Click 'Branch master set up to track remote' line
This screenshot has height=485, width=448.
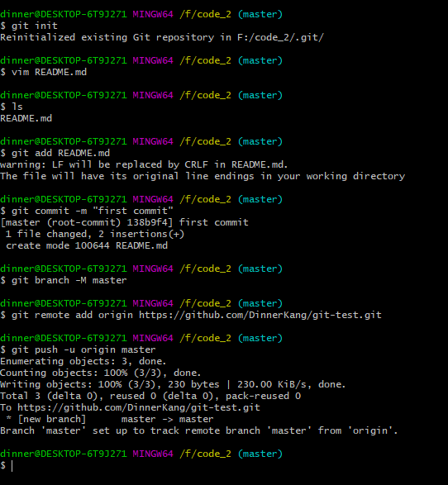pyautogui.click(x=199, y=430)
